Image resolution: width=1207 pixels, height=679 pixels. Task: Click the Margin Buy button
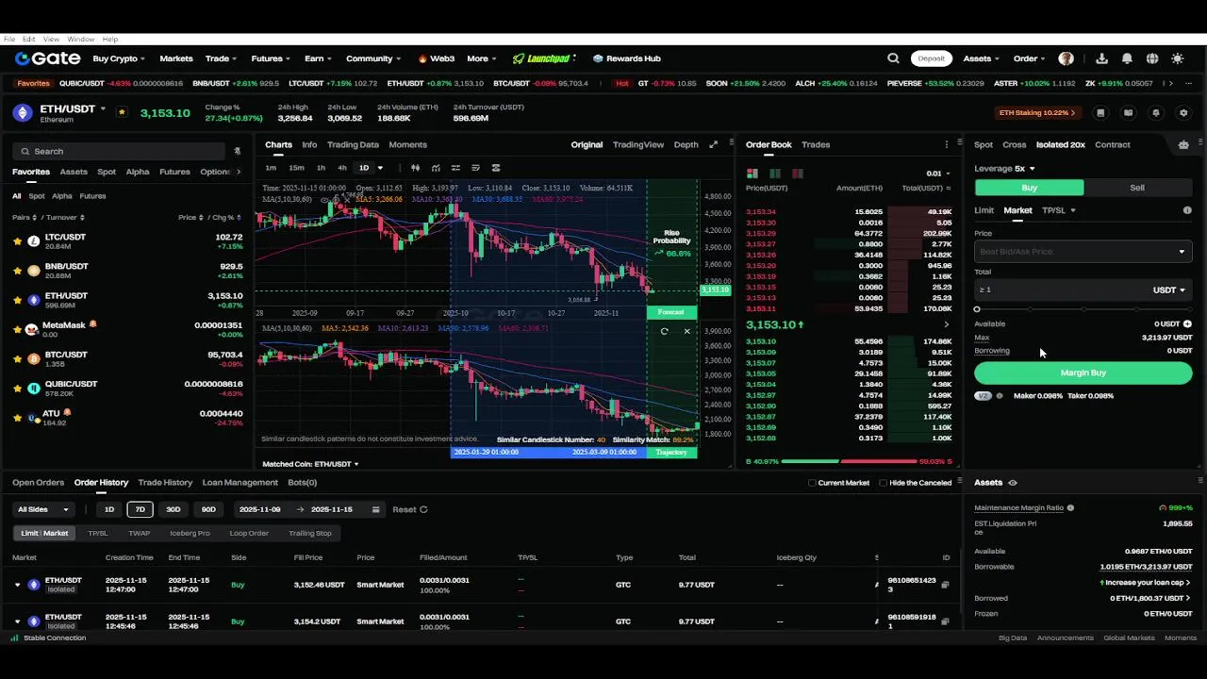(x=1083, y=373)
